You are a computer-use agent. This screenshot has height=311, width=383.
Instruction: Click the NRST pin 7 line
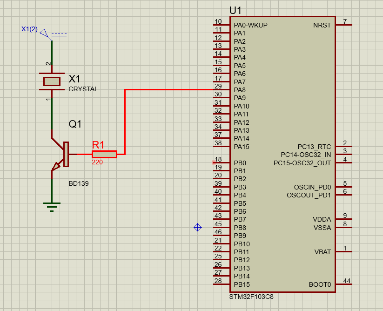click(x=343, y=25)
